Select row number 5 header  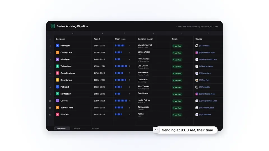(50, 67)
